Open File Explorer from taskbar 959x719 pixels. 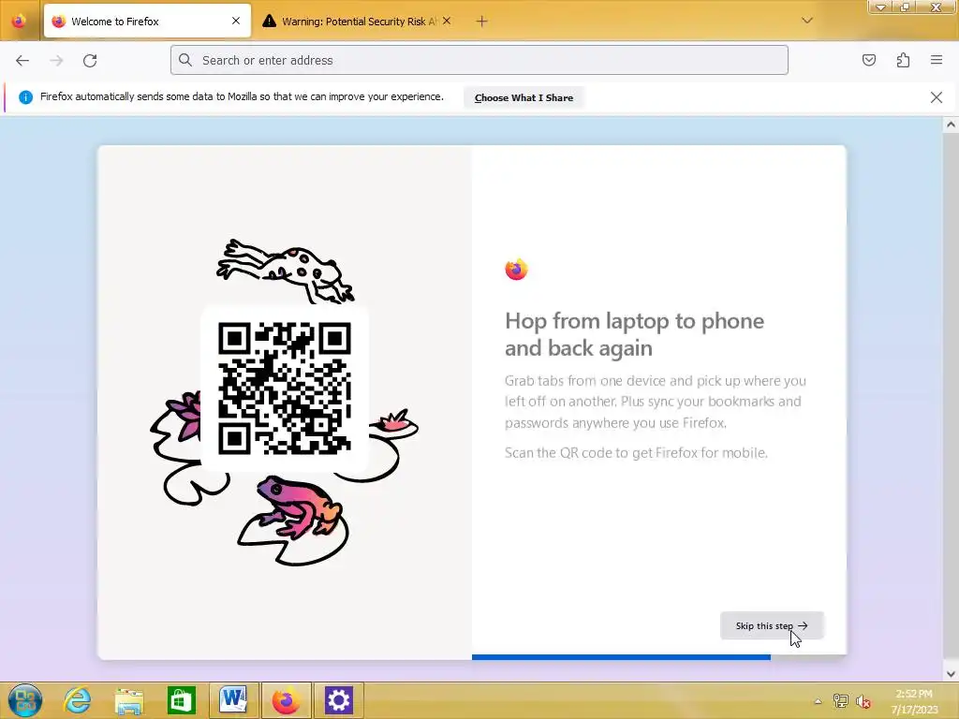coord(129,700)
